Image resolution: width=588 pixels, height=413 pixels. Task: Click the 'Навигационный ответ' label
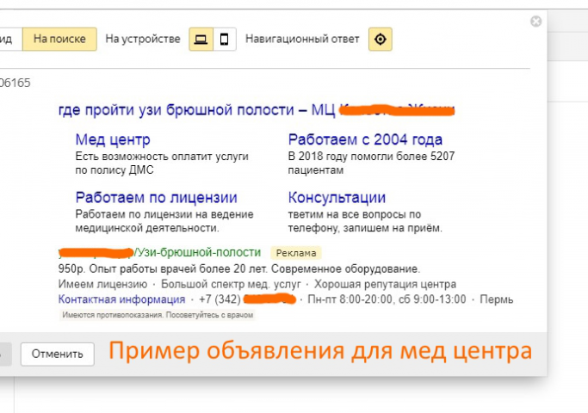[302, 39]
